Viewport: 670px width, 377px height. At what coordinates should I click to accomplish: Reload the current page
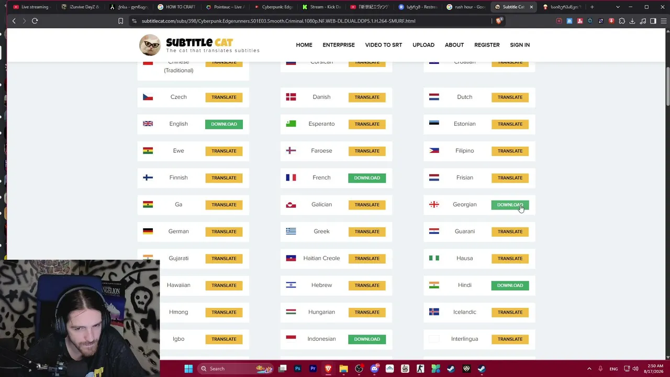coord(35,21)
